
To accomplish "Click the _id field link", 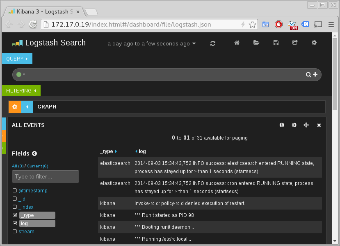I will coord(22,199).
